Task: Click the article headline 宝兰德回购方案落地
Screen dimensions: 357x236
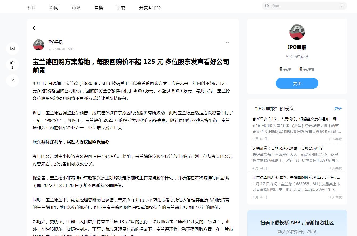Action: (131, 66)
